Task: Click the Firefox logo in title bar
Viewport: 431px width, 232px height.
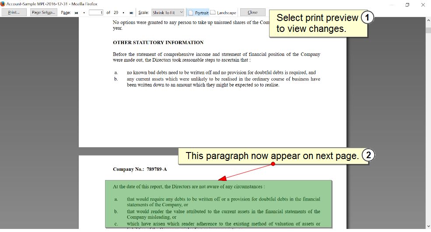Action: [x=3, y=4]
